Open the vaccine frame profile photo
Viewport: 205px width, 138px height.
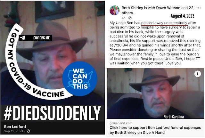coord(53,53)
